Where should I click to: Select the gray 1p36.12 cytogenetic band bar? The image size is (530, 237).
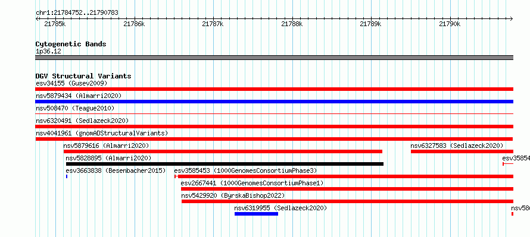click(275, 58)
